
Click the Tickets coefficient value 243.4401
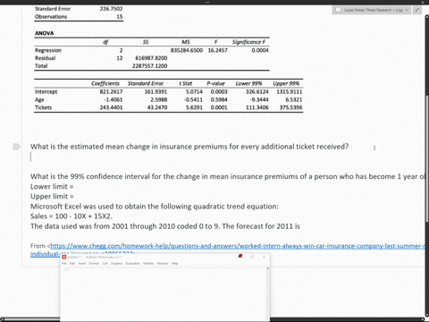111,107
